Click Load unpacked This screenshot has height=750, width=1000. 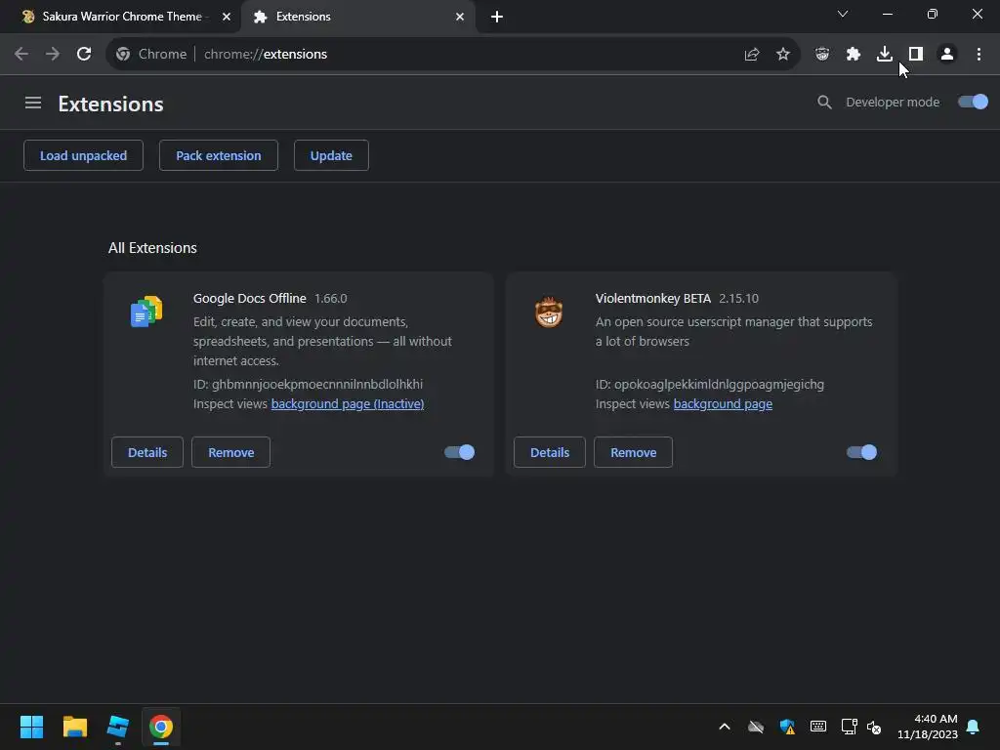coord(84,155)
